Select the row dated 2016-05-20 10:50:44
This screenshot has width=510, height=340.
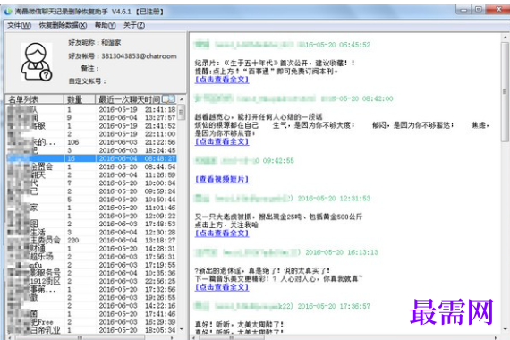[x=92, y=200]
